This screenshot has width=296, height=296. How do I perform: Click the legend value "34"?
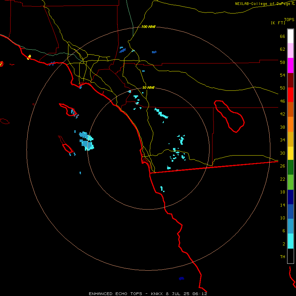(283, 140)
